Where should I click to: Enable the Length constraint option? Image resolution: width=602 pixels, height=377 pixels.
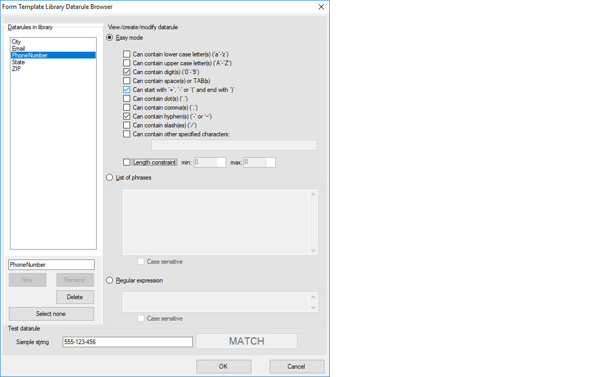[126, 162]
